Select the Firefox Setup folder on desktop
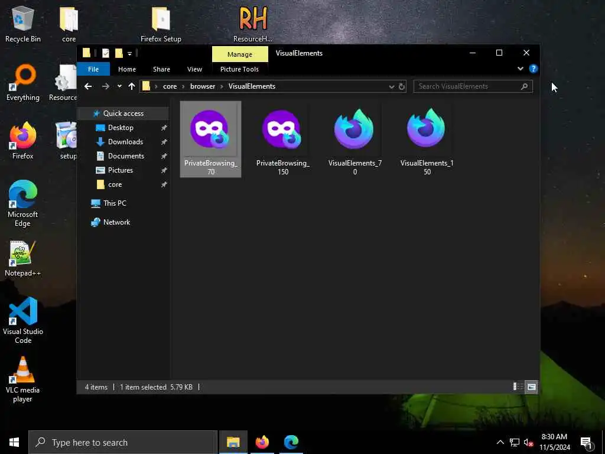The height and width of the screenshot is (454, 605). point(161,24)
